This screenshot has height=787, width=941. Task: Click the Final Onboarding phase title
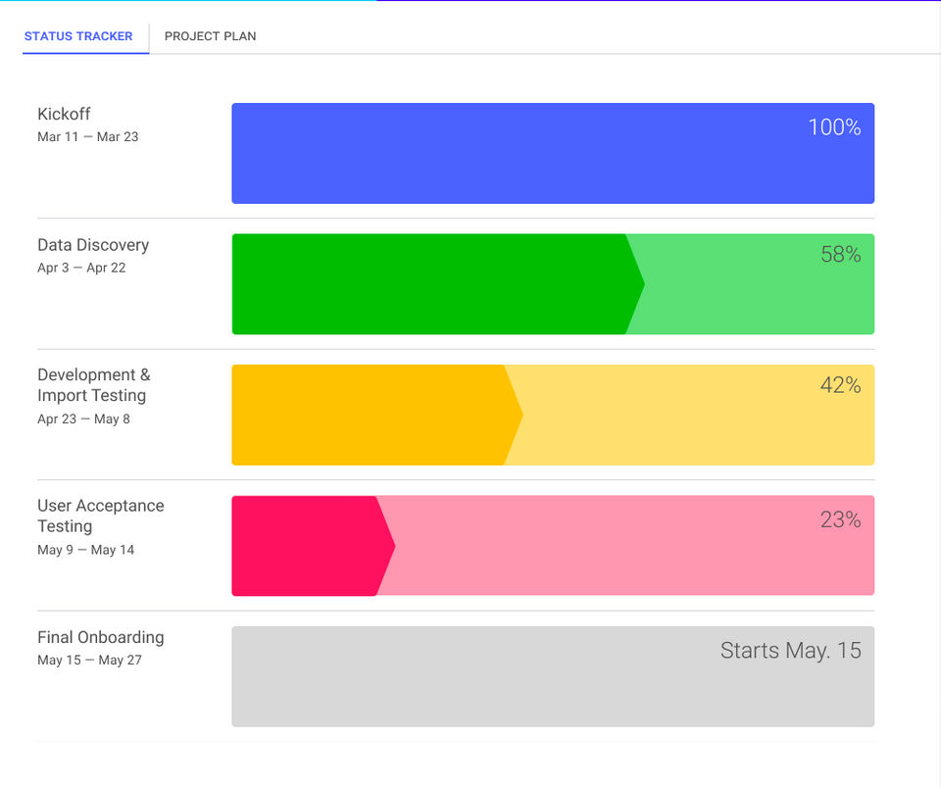click(100, 637)
